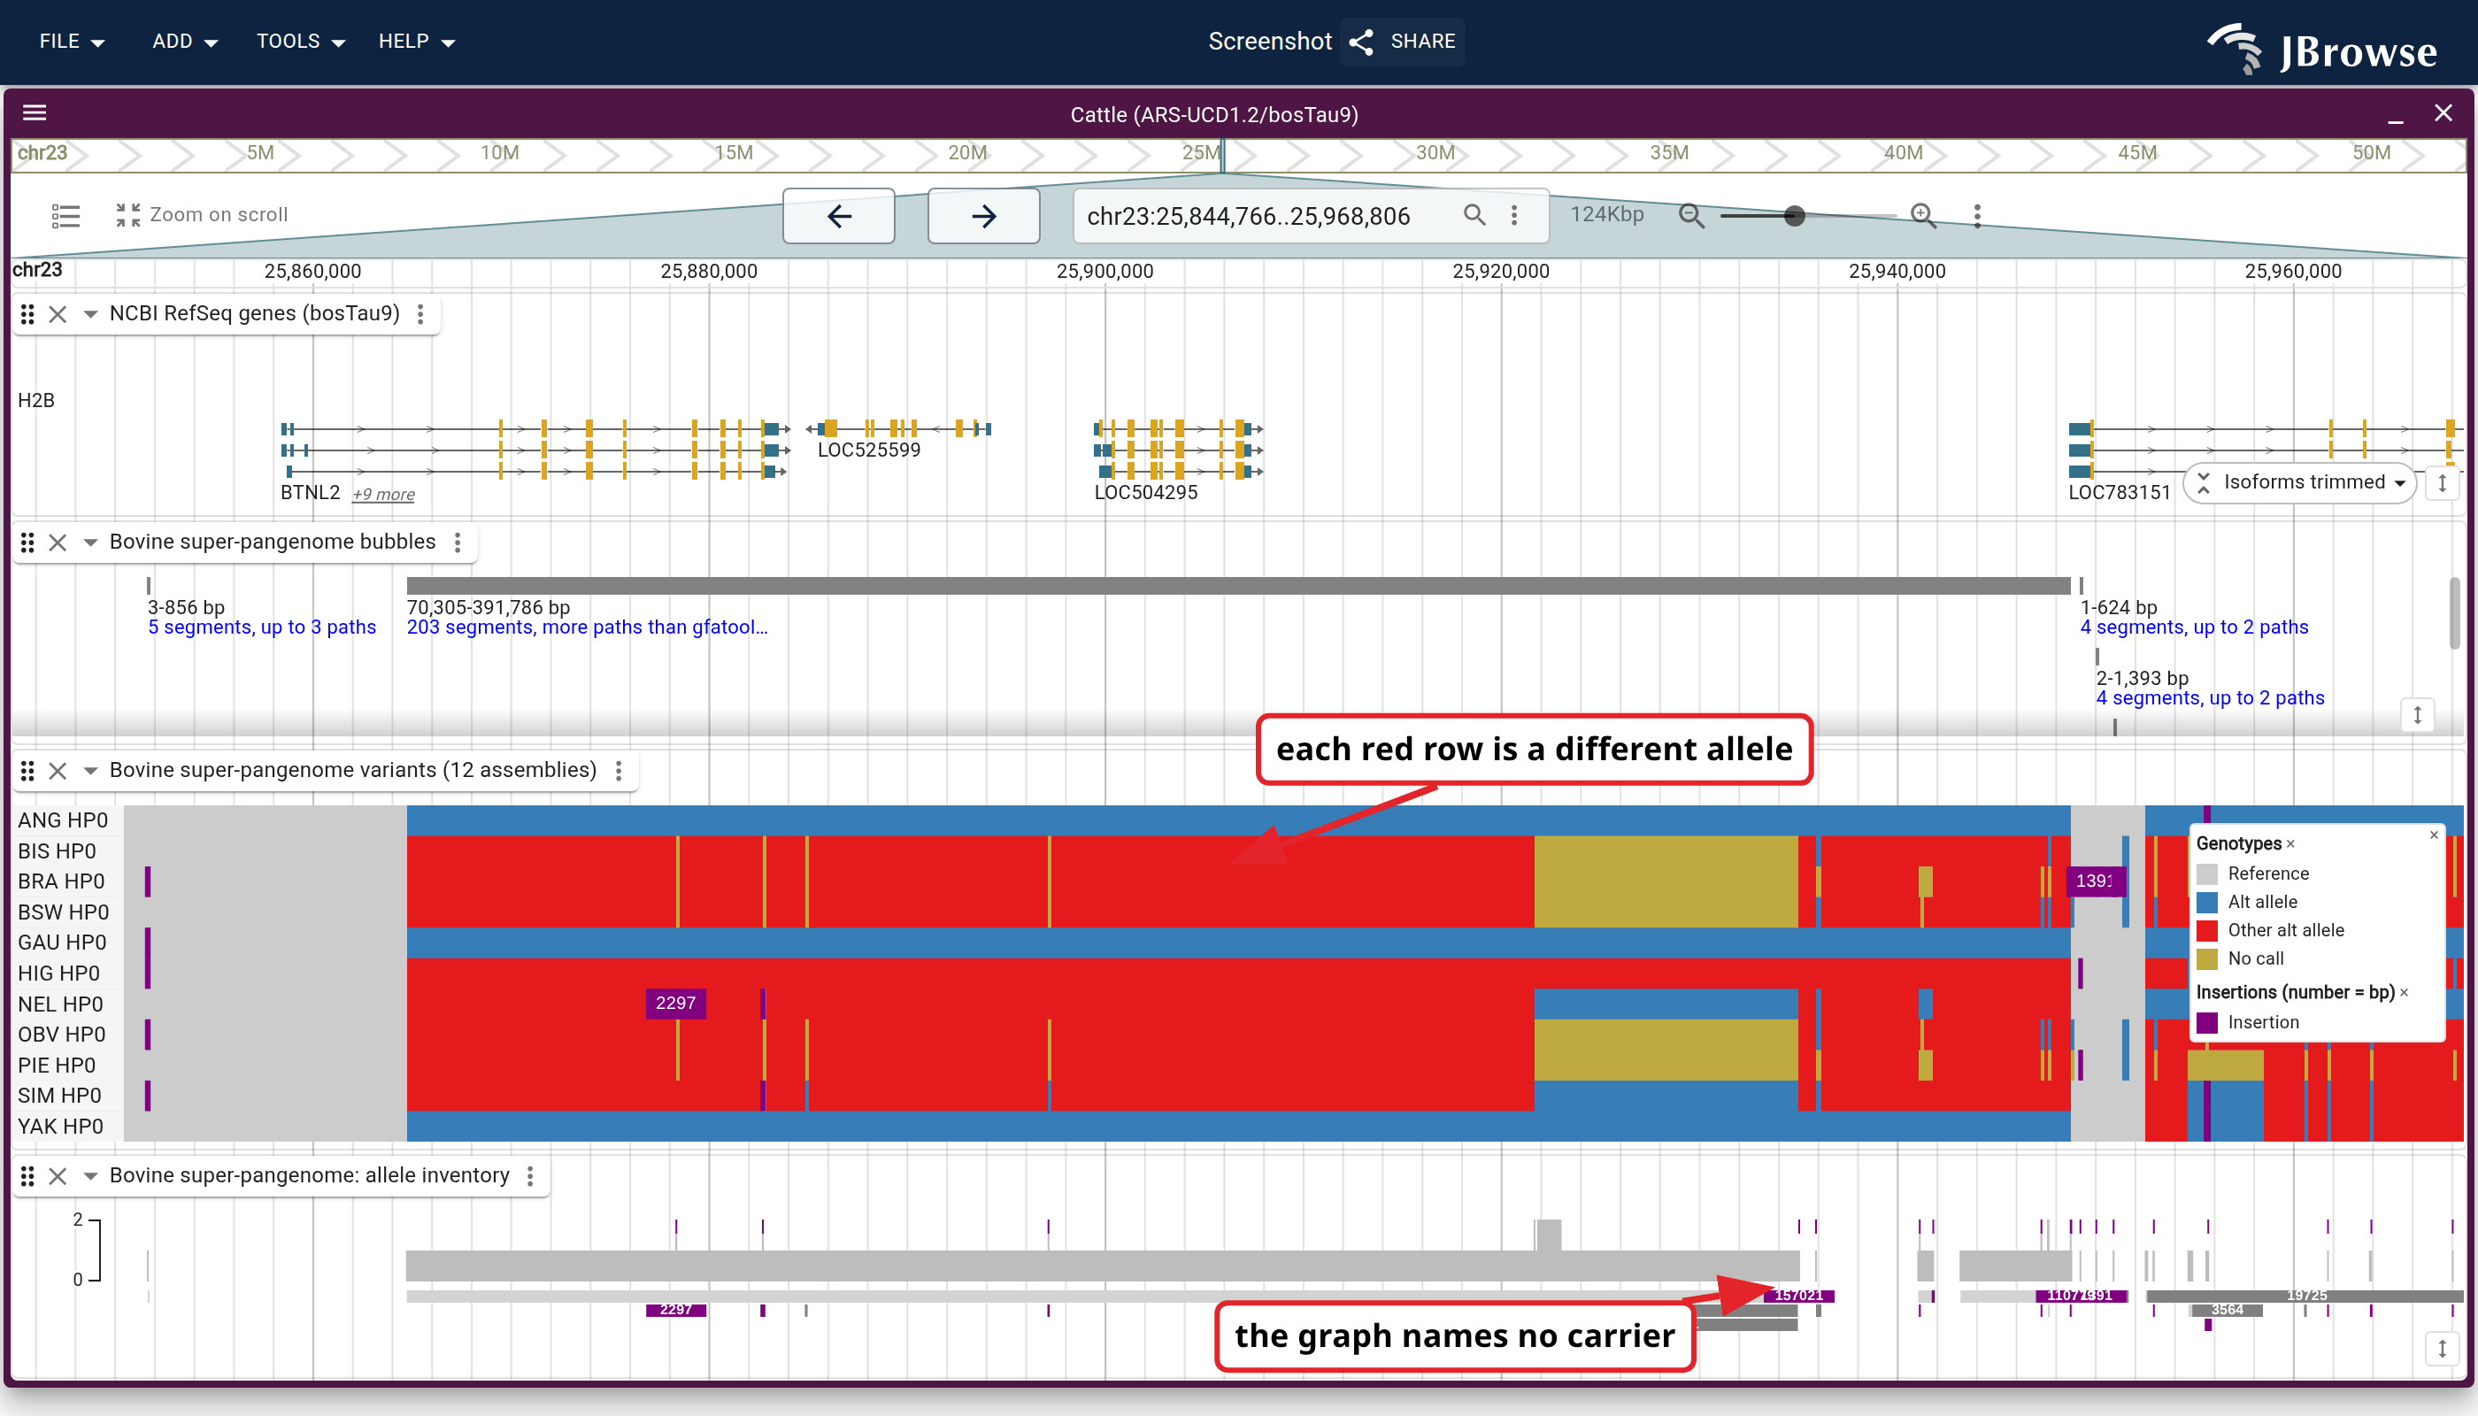Open the TOOLS menu
The image size is (2478, 1416).
coord(299,41)
